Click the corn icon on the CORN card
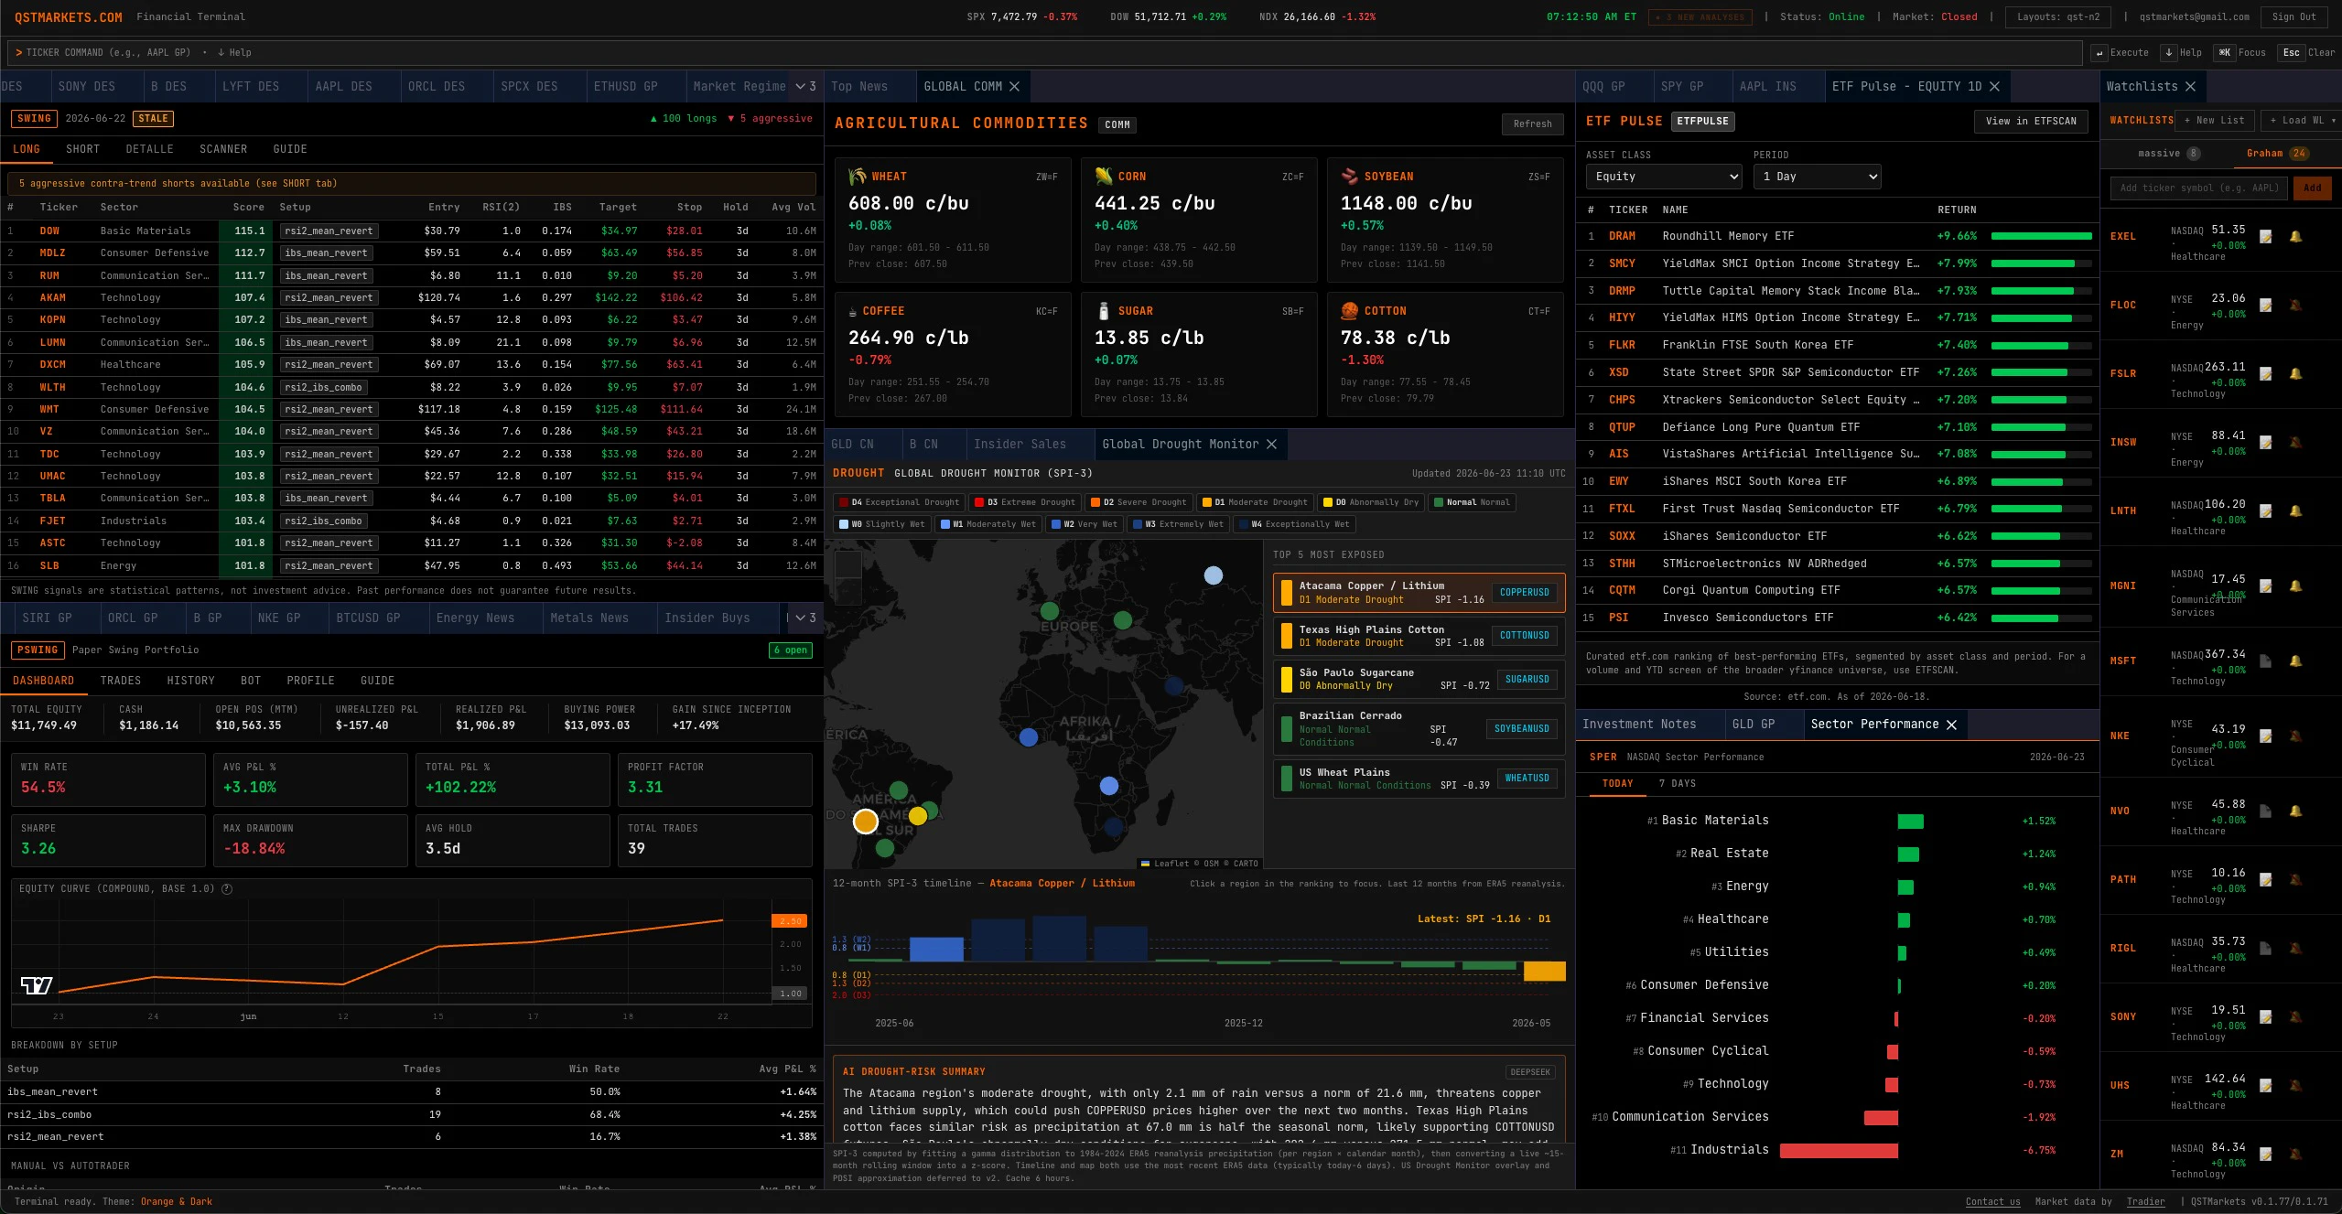The height and width of the screenshot is (1214, 2342). tap(1104, 177)
